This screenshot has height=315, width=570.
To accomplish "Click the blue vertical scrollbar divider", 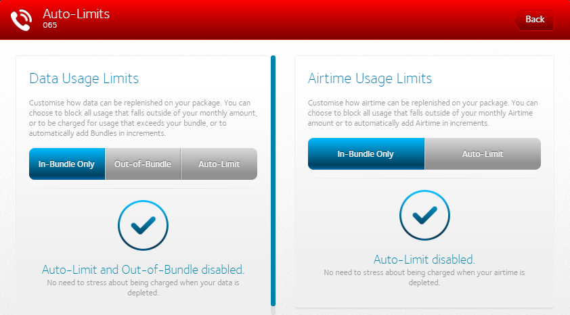I will (273, 181).
